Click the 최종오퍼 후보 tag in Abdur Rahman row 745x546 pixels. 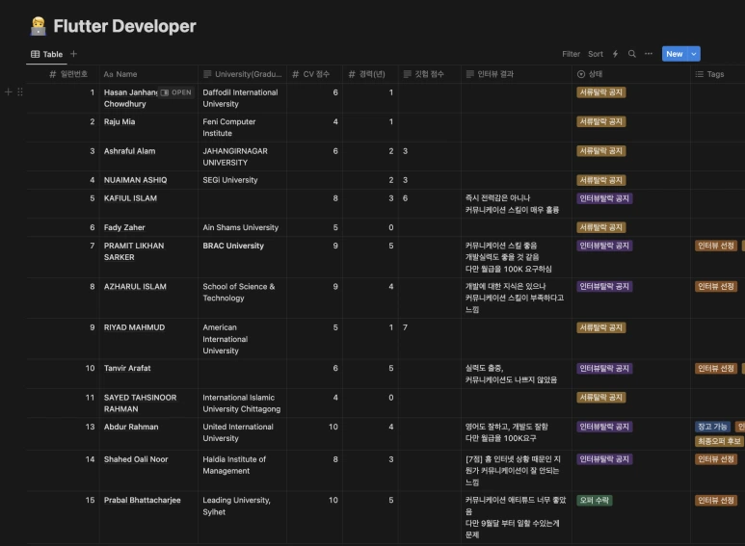pos(719,441)
